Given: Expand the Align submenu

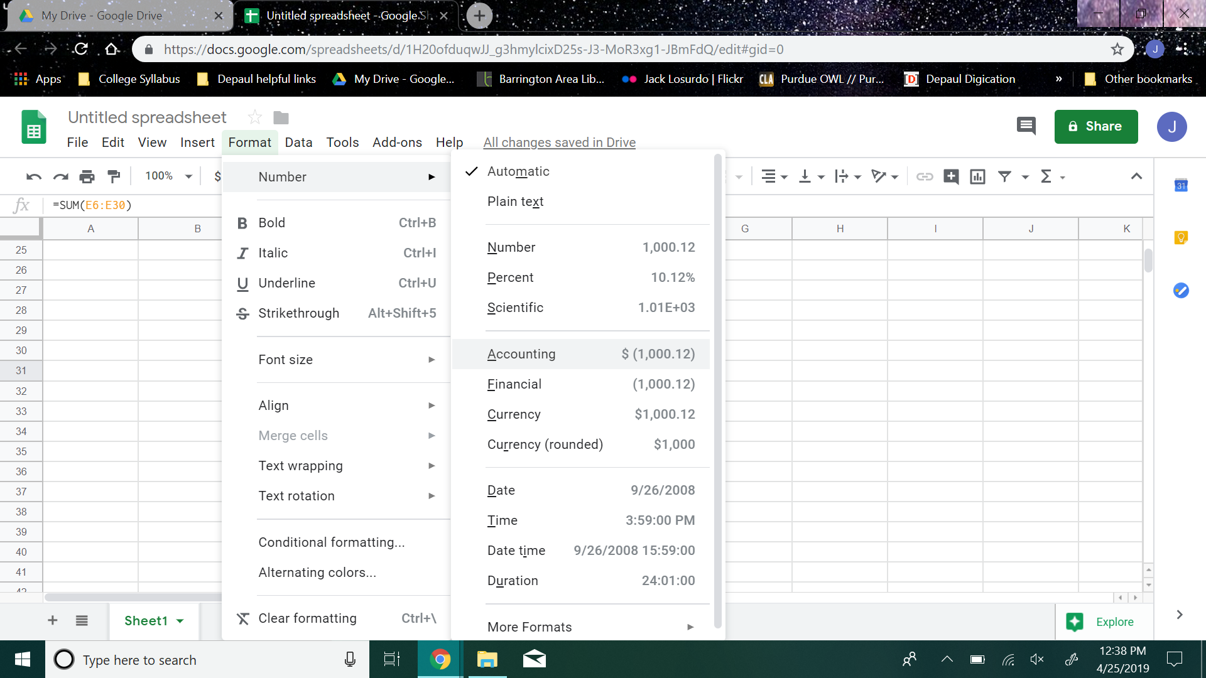Looking at the screenshot, I should tap(336, 406).
